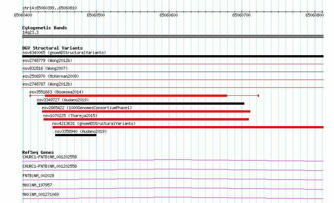Click the magenta line for CHURC1-FNTB|NM_001202559
Viewport: 334px width, 203px height.
click(x=173, y=160)
